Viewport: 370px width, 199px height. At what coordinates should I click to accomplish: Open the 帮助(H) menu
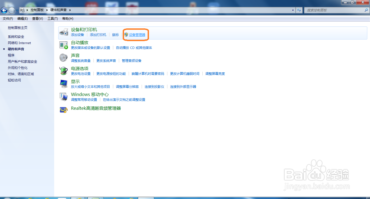point(68,19)
